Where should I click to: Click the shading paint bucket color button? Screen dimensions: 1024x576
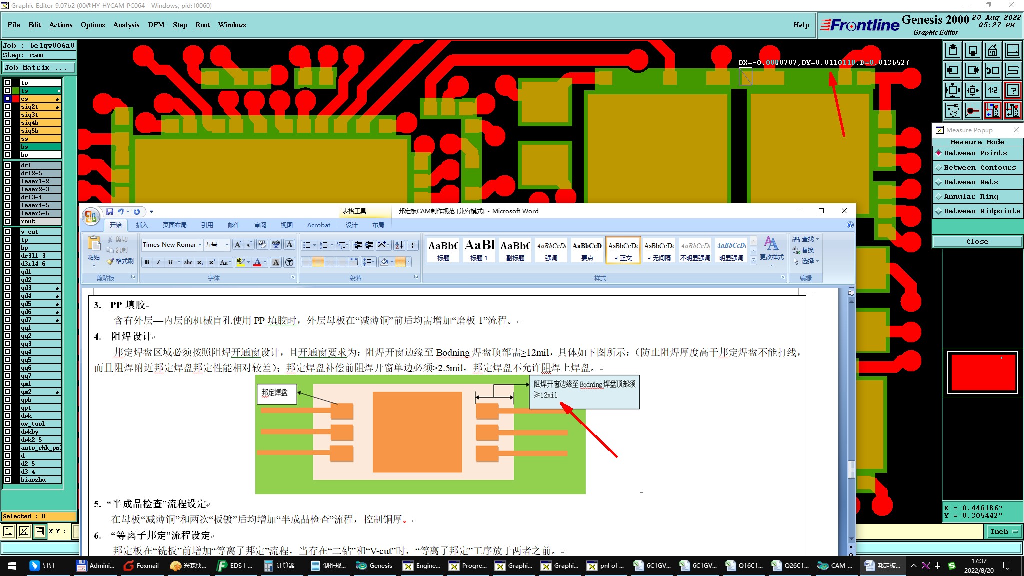click(x=384, y=262)
